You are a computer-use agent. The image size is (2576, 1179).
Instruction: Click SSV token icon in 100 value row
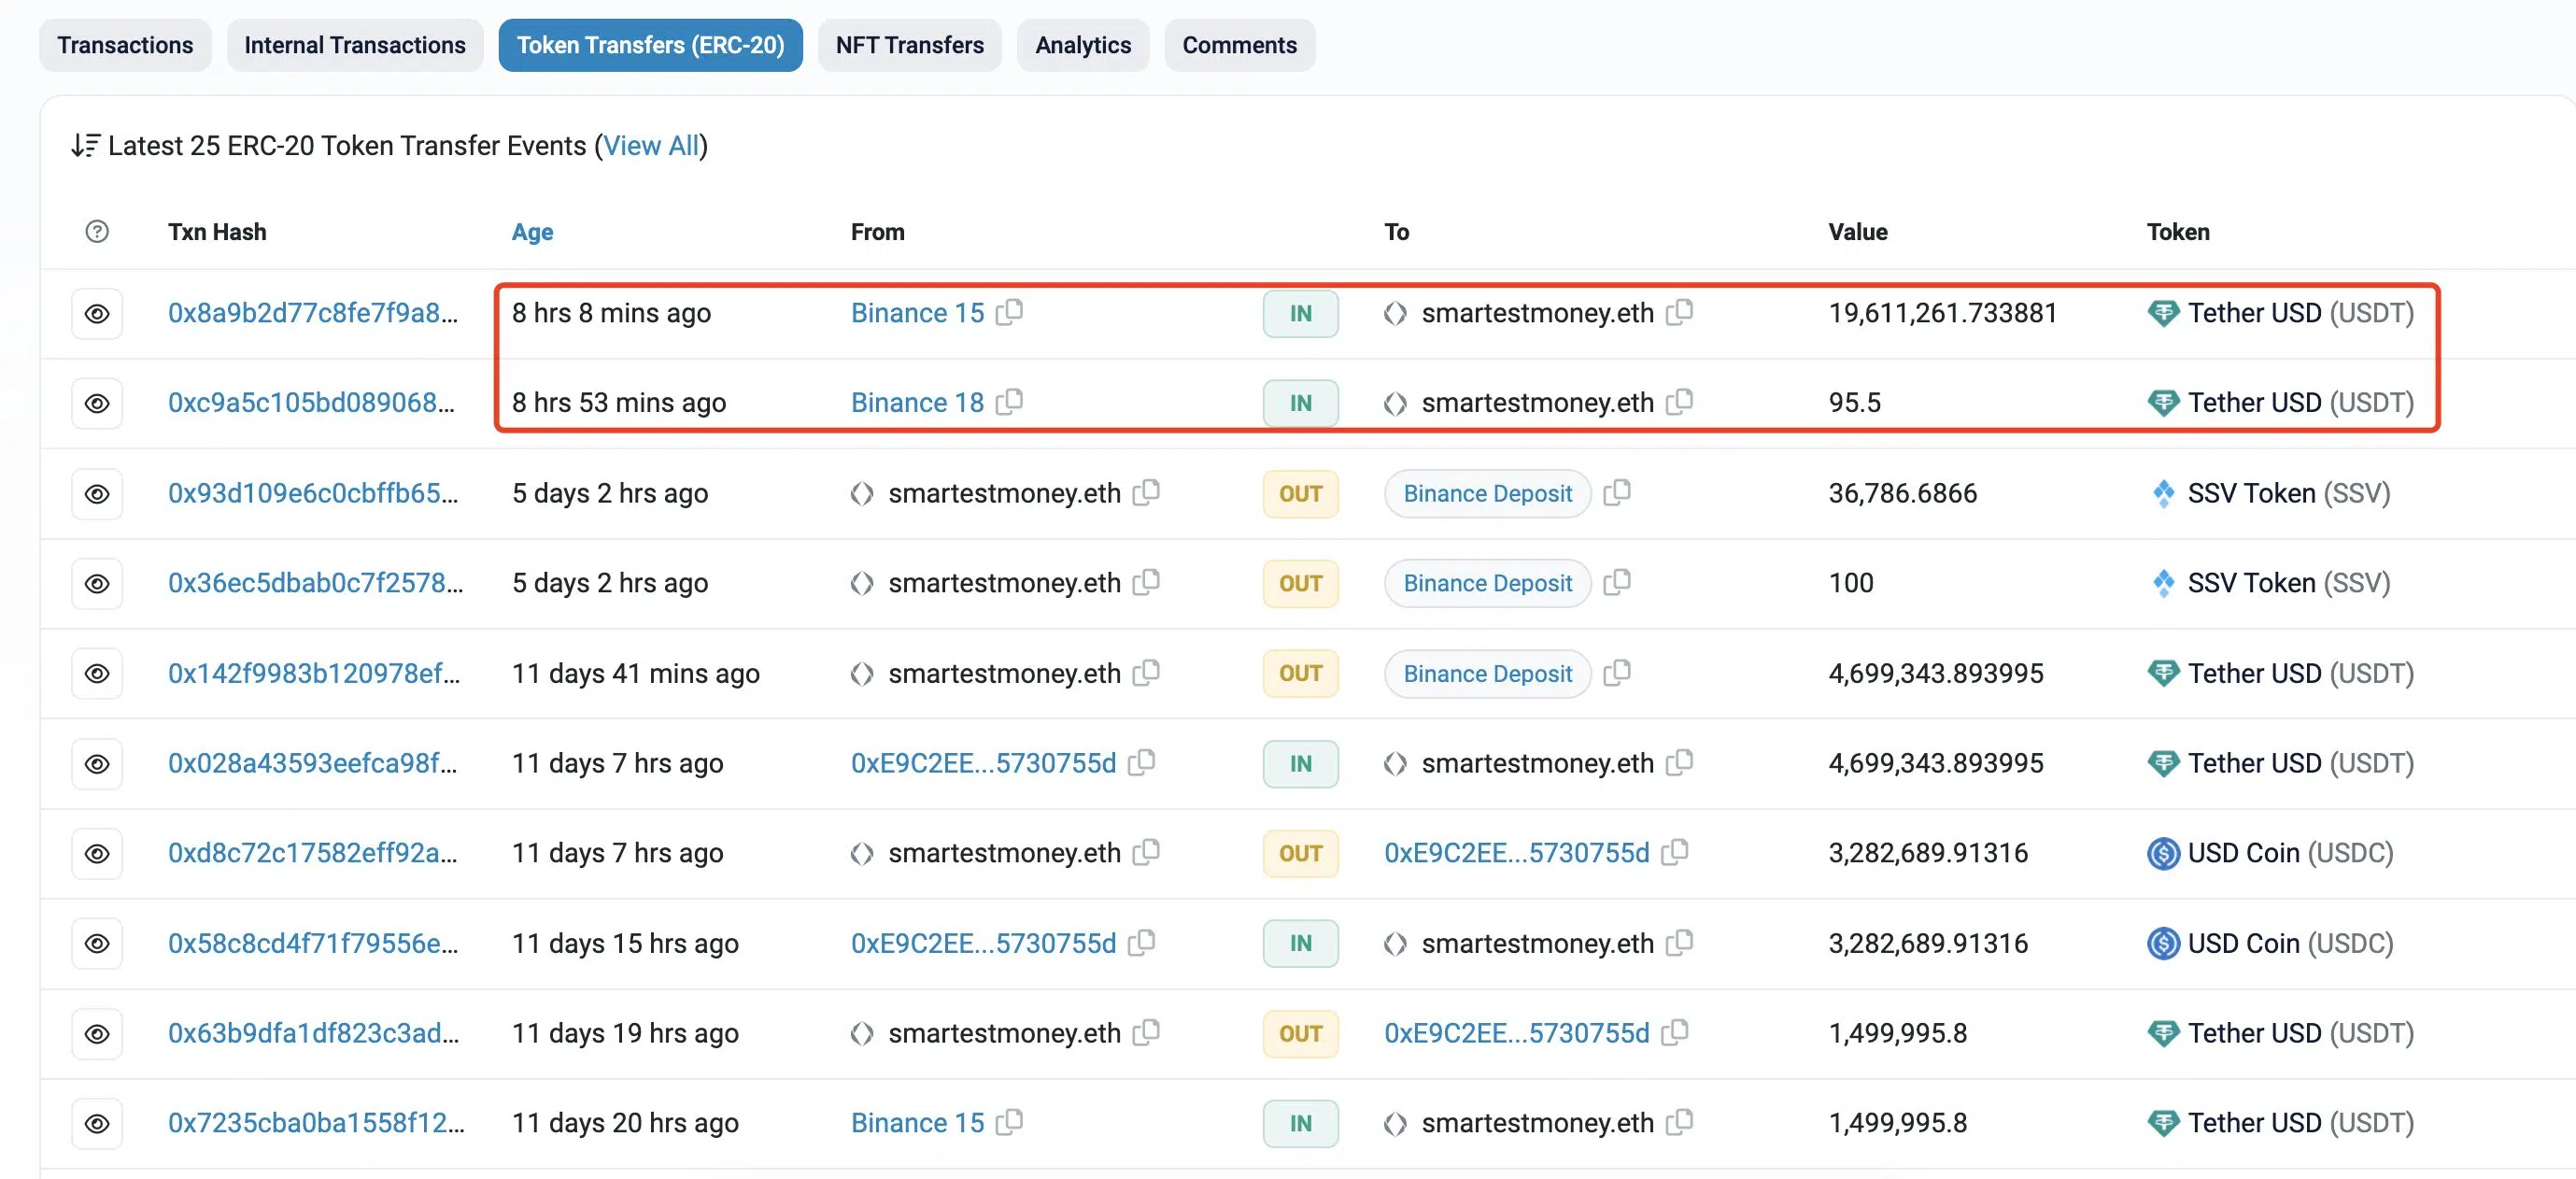(x=2163, y=583)
